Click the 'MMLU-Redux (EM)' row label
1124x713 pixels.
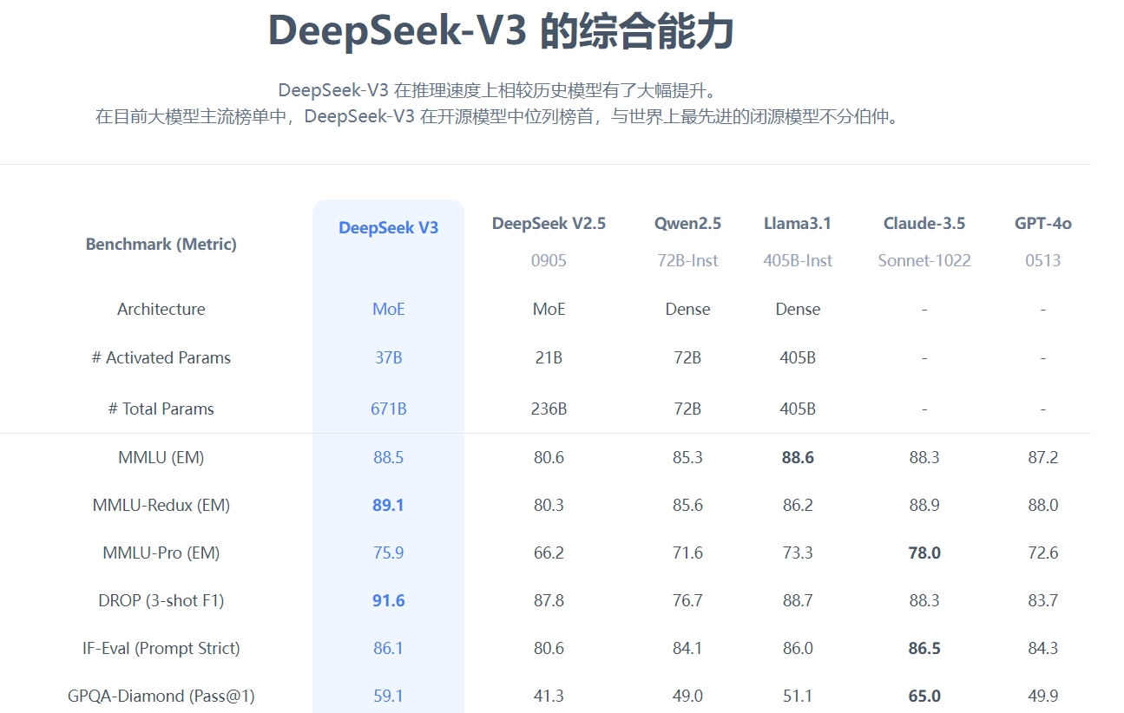(161, 505)
